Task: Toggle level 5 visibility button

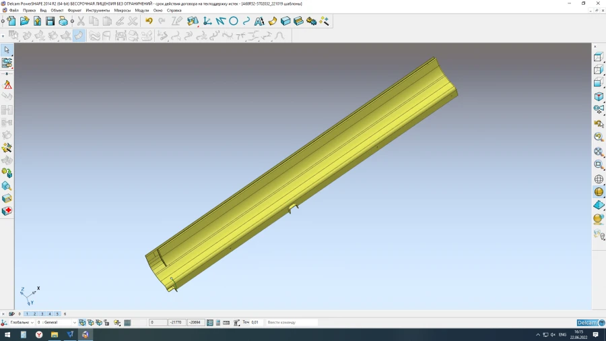Action: point(57,314)
